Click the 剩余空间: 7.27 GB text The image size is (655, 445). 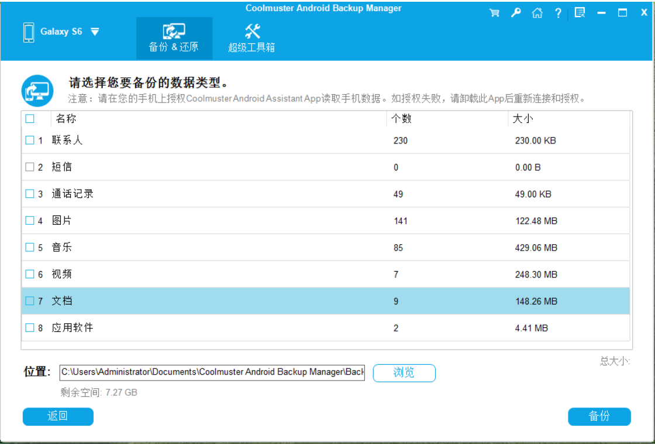click(x=99, y=392)
